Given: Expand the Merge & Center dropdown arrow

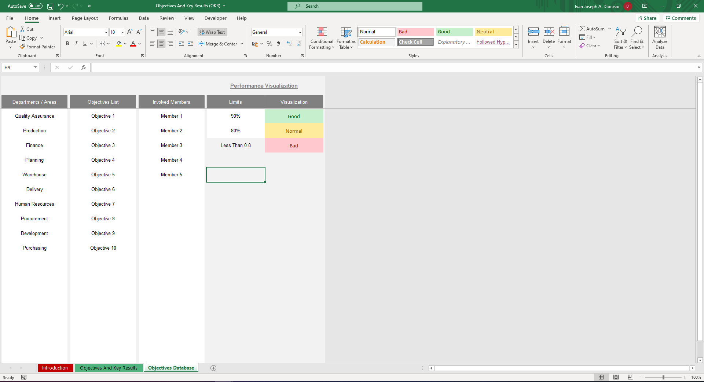Looking at the screenshot, I should click(242, 44).
